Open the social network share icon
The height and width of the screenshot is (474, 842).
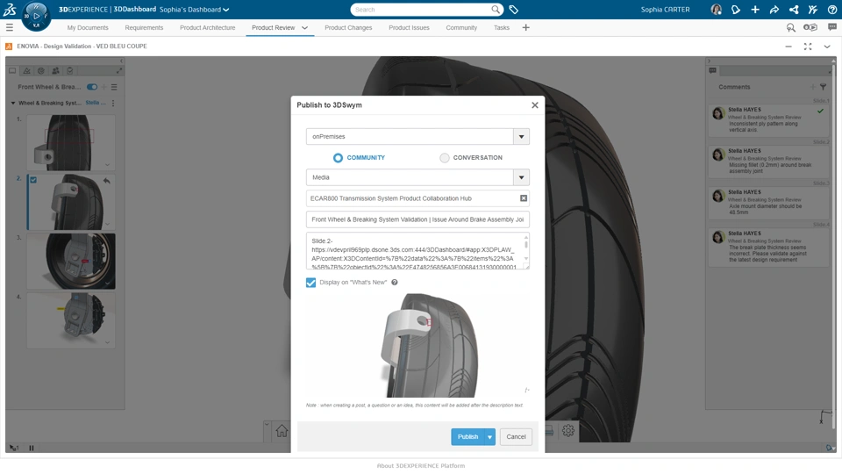[x=794, y=10]
